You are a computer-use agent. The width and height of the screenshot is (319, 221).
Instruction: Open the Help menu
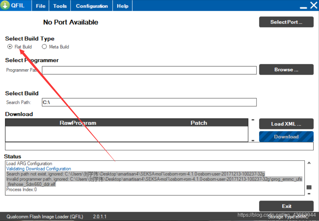click(x=122, y=6)
